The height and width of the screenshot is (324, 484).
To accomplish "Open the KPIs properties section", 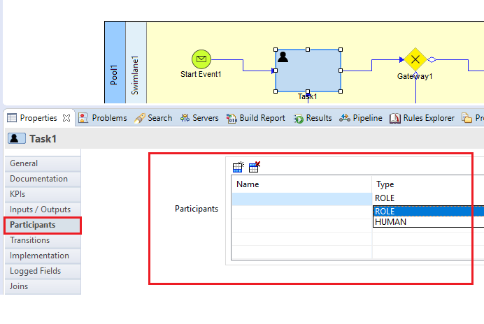I will click(x=43, y=194).
